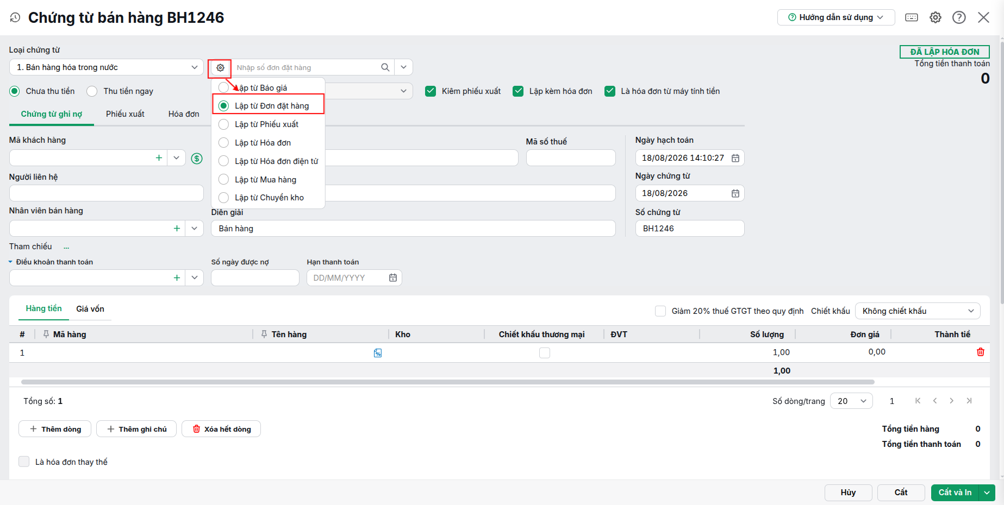Viewport: 1004px width, 505px height.
Task: Switch to Giá vốn tab
Action: coord(90,309)
